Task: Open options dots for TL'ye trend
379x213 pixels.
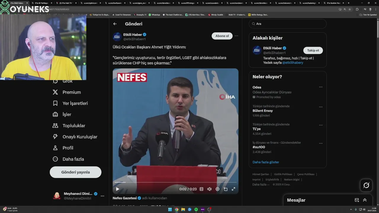Action: tap(321, 125)
